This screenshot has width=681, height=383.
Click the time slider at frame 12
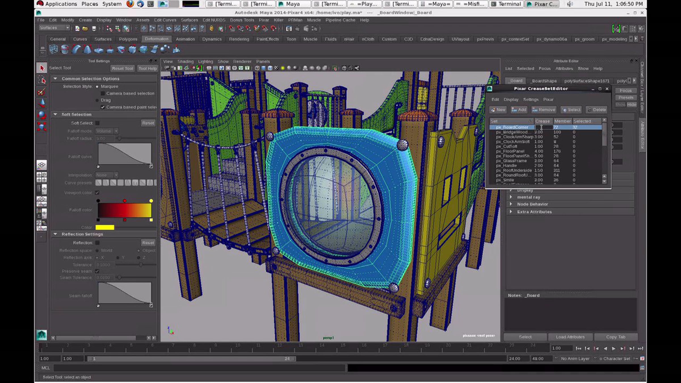pos(279,348)
